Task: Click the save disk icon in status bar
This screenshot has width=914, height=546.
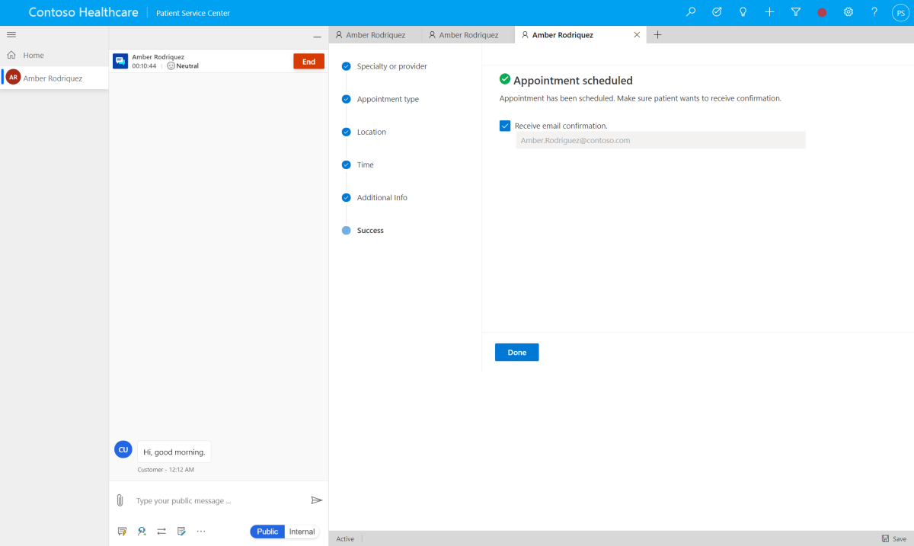Action: pyautogui.click(x=884, y=538)
